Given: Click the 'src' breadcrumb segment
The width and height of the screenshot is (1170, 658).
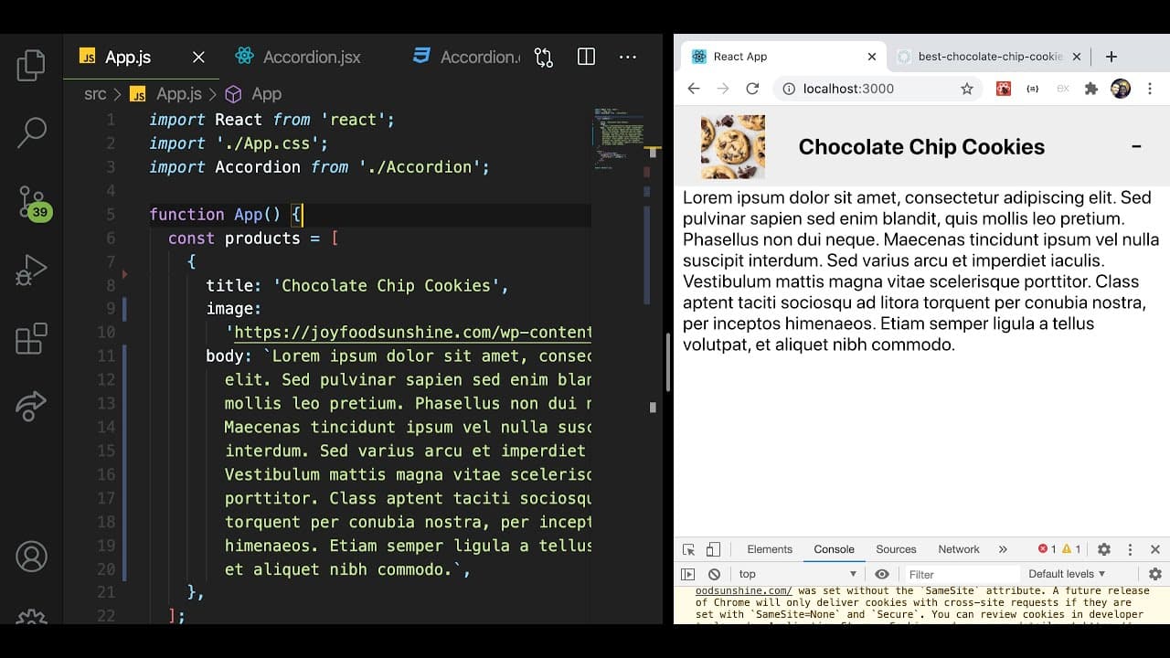Looking at the screenshot, I should click(x=95, y=94).
